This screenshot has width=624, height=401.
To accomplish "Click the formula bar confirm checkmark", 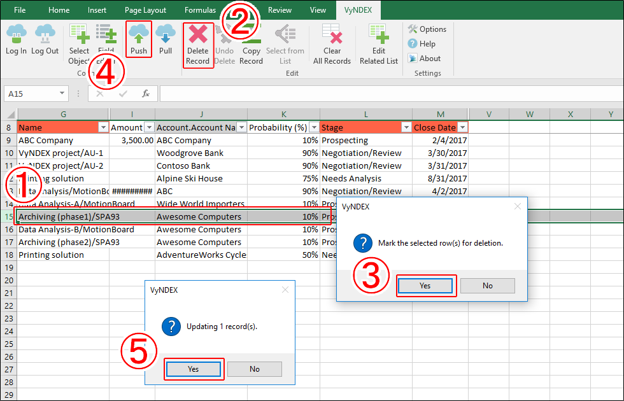I will point(123,94).
